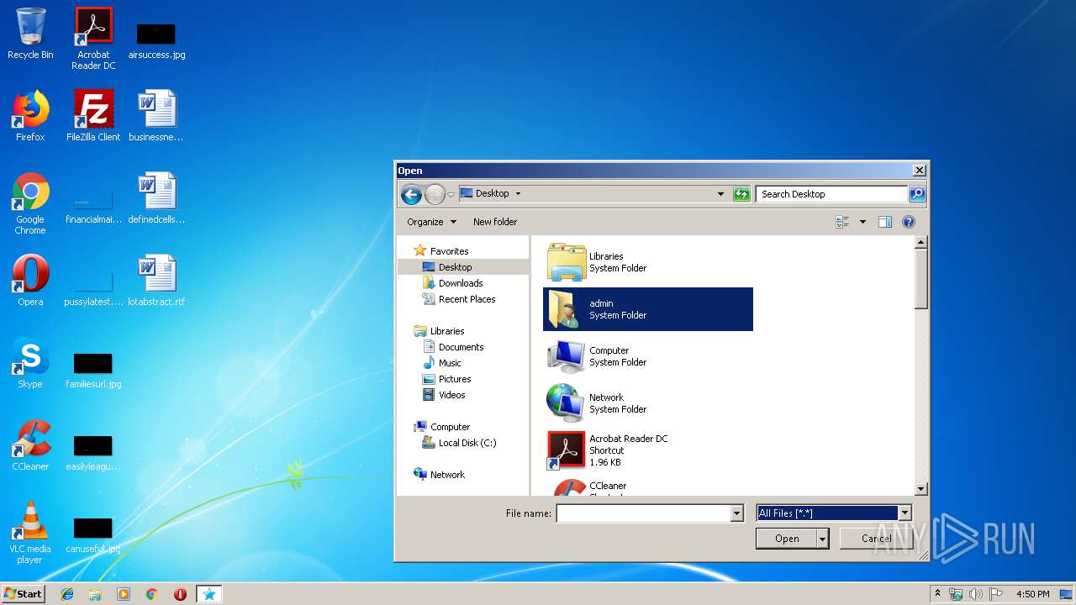Select the definedcells Word document on desktop
Image resolution: width=1076 pixels, height=605 pixels.
[x=156, y=199]
